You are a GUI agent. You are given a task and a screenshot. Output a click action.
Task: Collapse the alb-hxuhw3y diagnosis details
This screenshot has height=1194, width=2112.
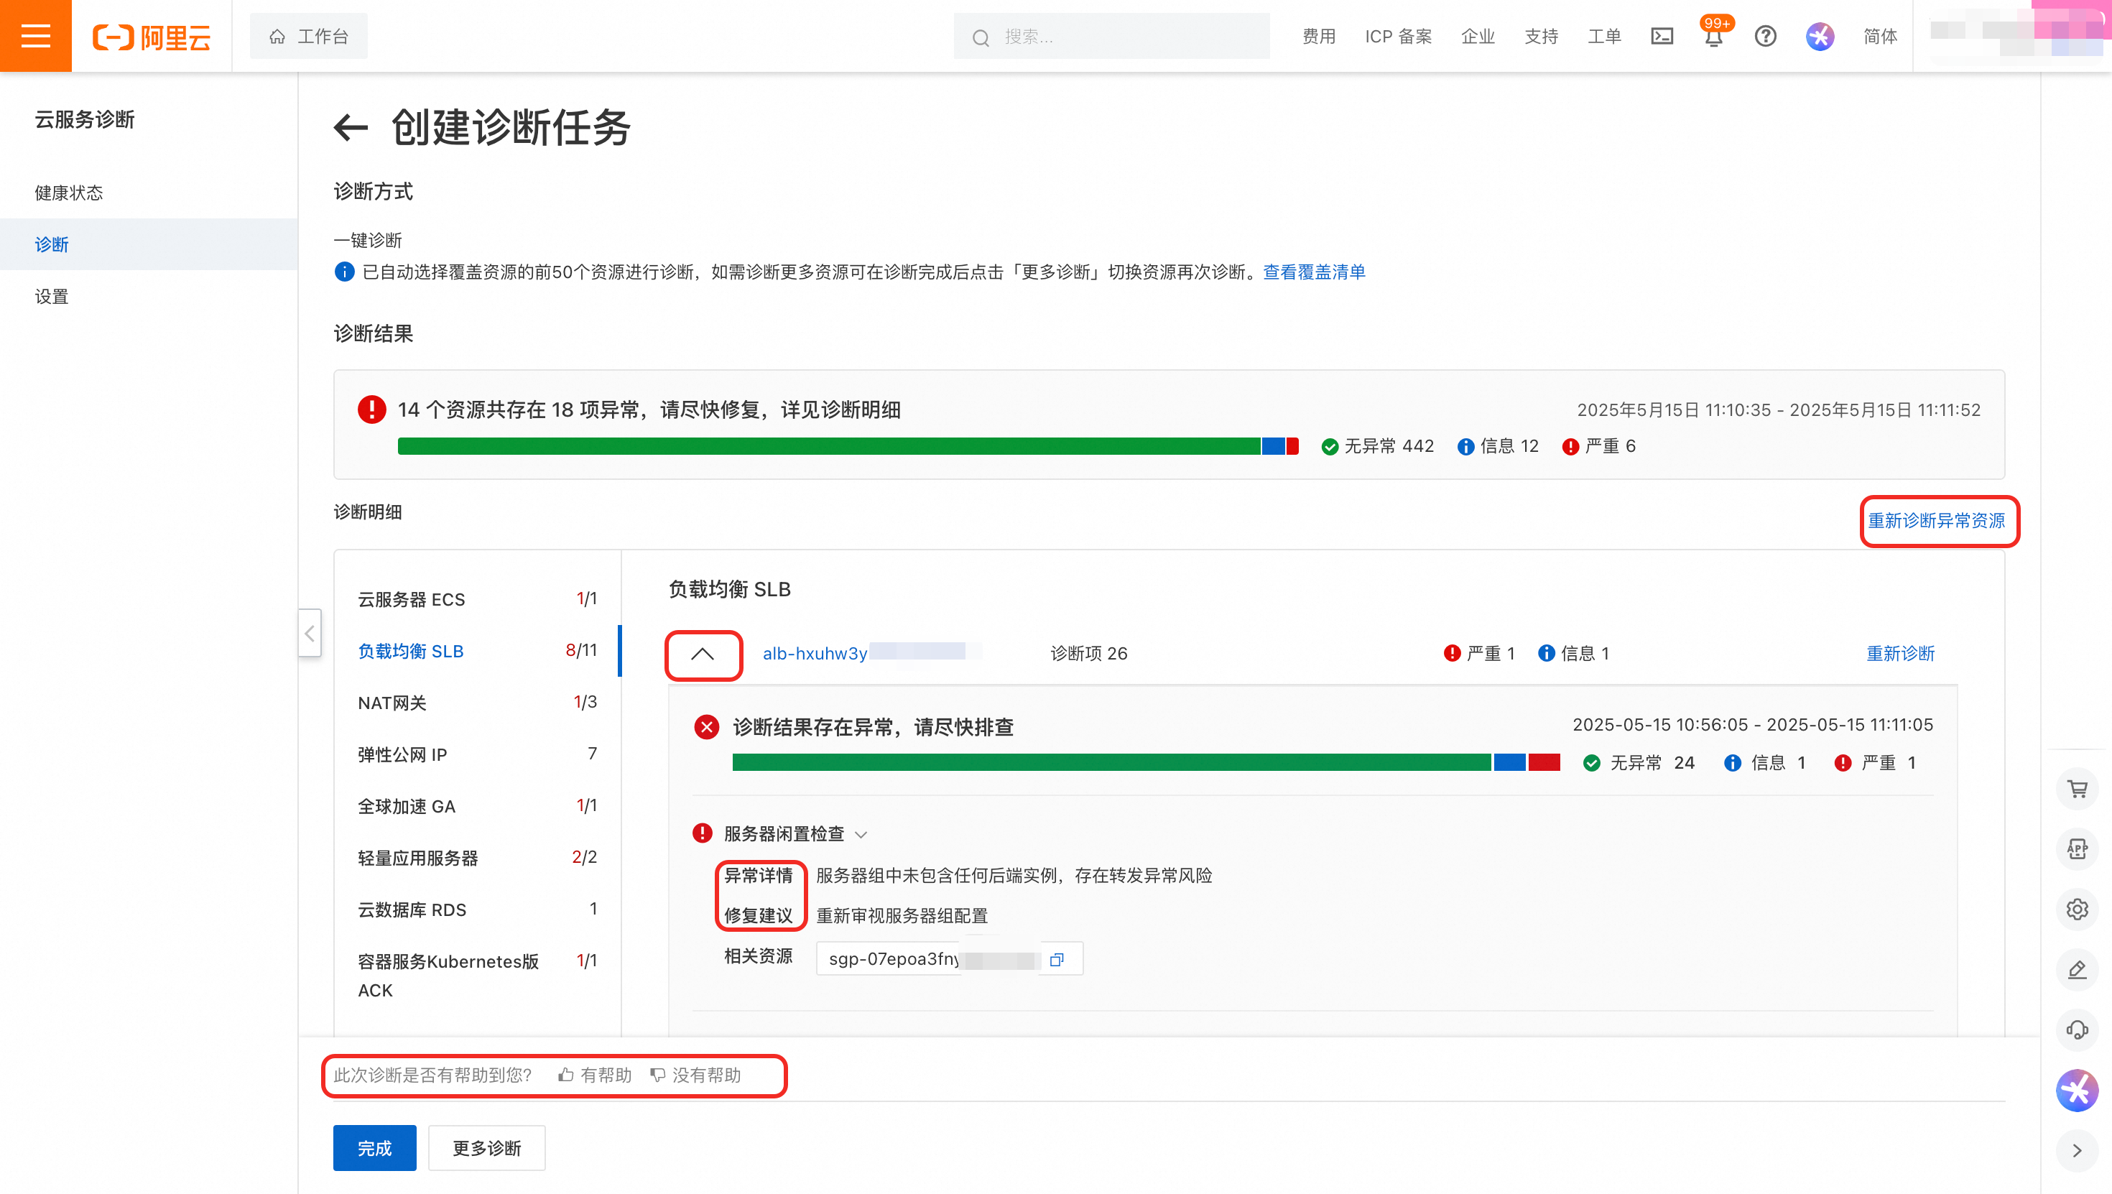(703, 654)
